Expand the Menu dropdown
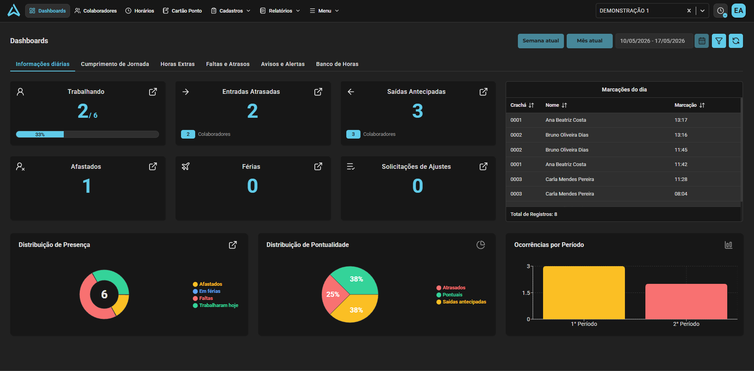Image resolution: width=754 pixels, height=371 pixels. (x=324, y=11)
